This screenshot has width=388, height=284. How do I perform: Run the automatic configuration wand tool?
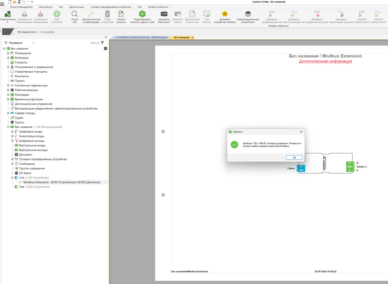tap(91, 14)
